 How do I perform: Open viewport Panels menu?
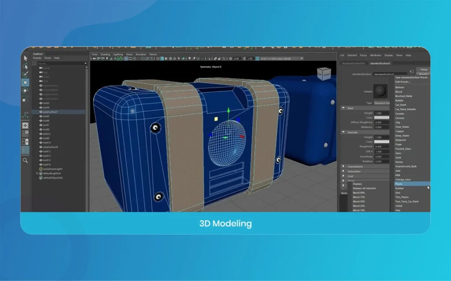coord(153,54)
